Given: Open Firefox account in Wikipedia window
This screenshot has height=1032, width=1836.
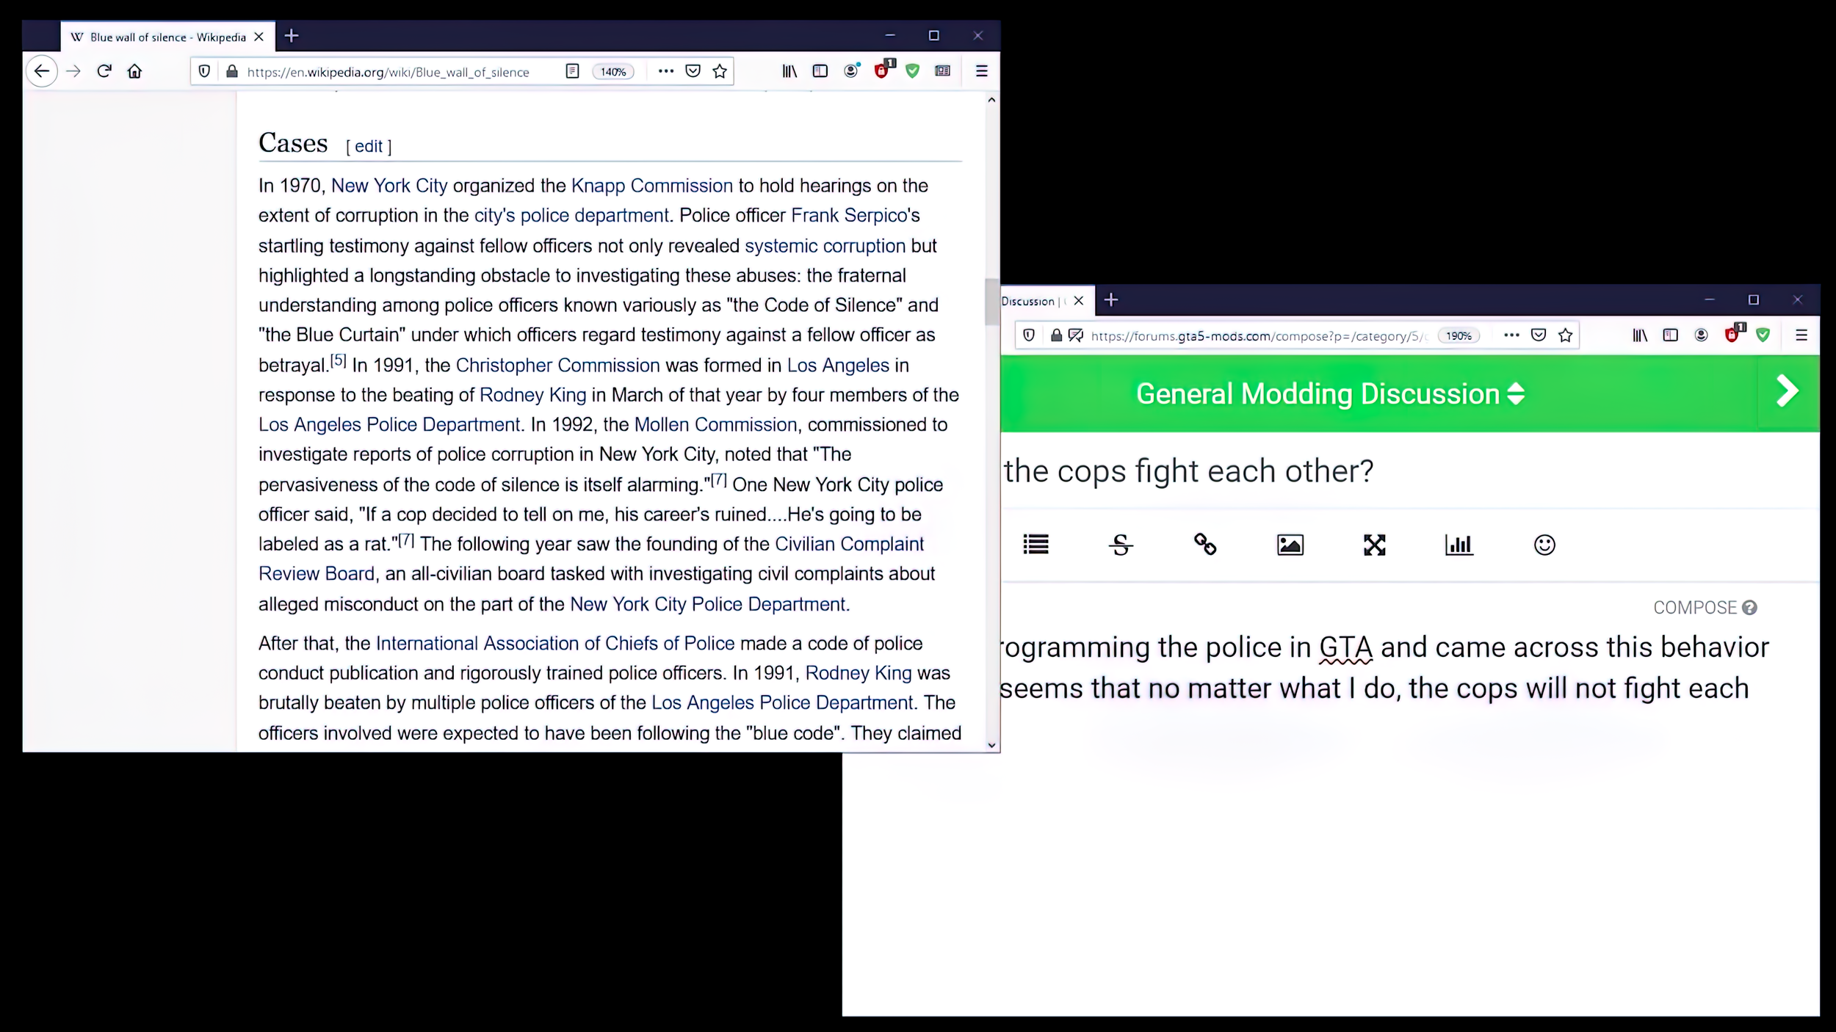Looking at the screenshot, I should coord(851,71).
